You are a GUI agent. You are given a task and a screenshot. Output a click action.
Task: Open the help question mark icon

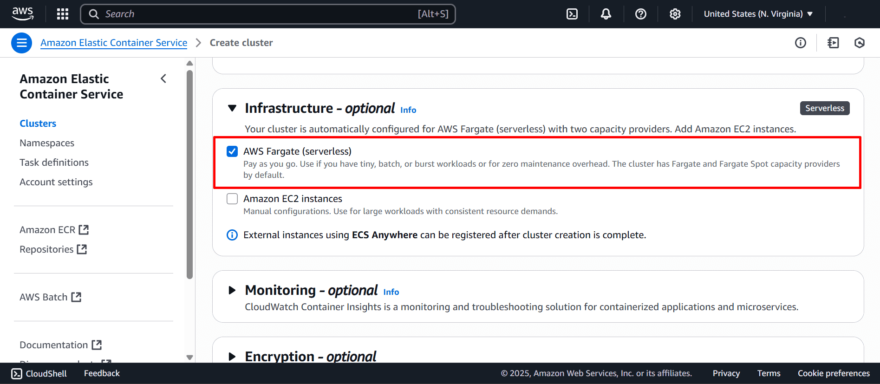pyautogui.click(x=641, y=14)
